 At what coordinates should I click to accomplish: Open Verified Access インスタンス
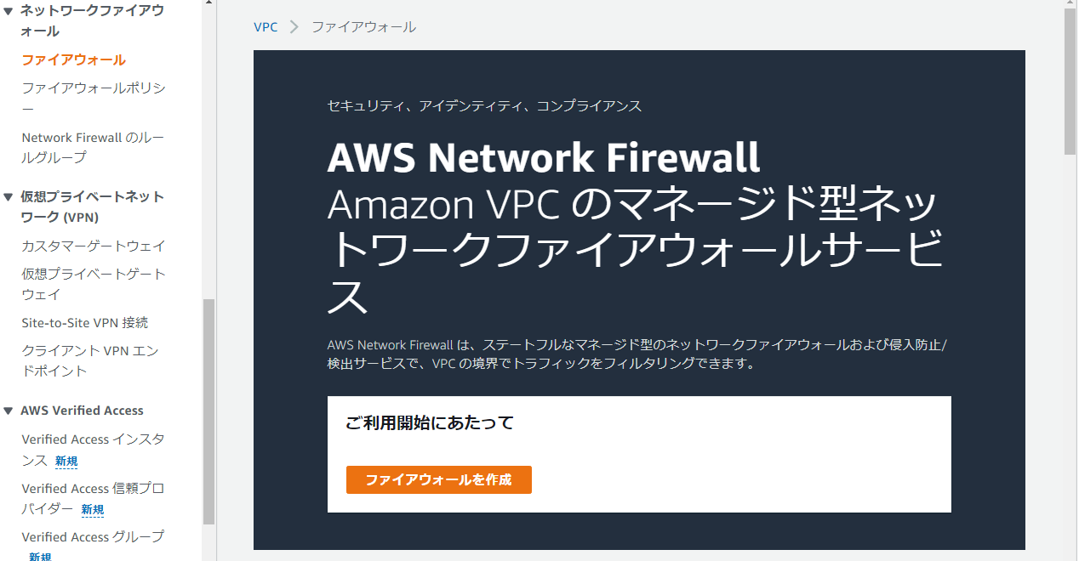[94, 450]
